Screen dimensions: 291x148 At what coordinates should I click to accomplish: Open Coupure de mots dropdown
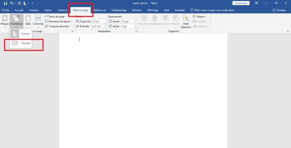pos(58,26)
